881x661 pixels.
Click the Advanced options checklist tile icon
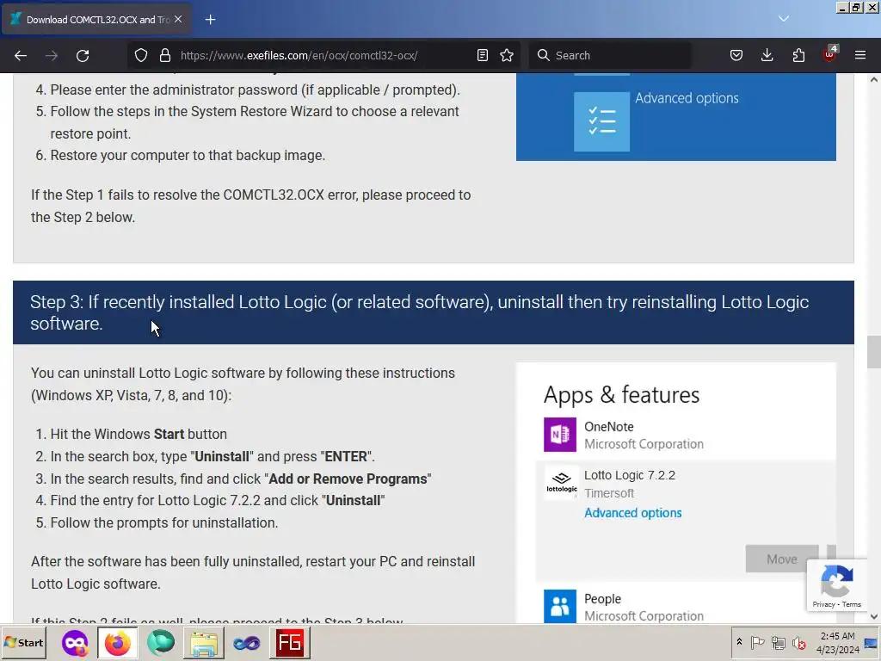pos(601,121)
